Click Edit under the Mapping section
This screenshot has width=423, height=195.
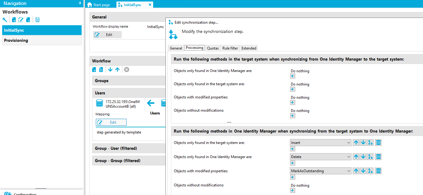111,122
